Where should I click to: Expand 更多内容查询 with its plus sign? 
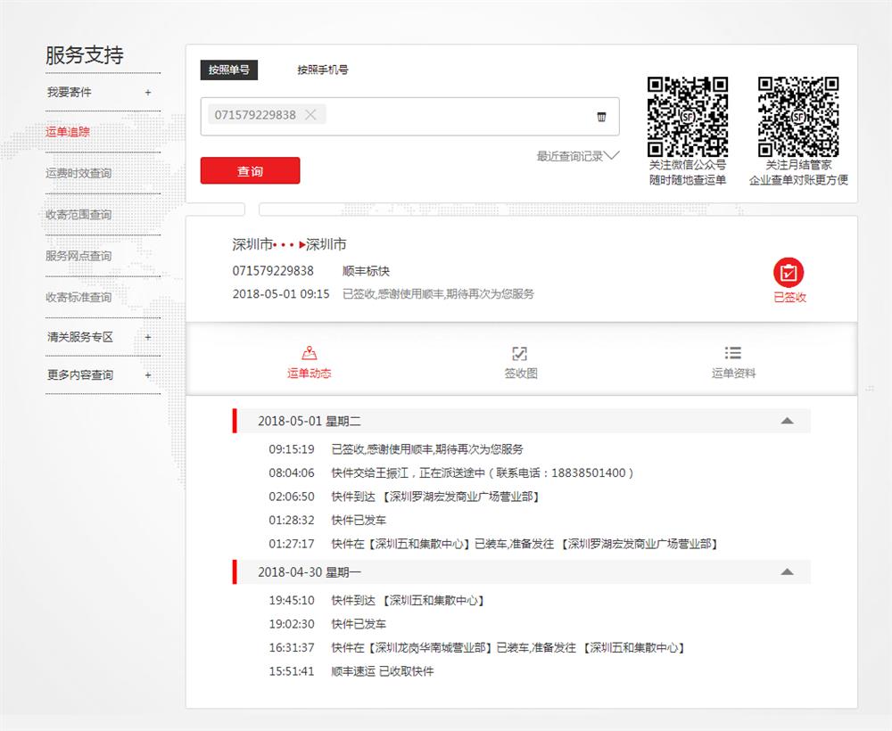(x=148, y=374)
